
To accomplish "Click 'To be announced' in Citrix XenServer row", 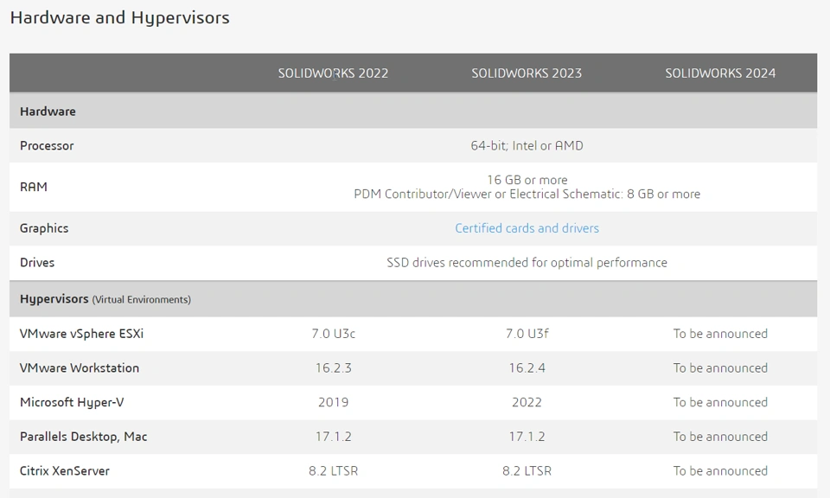I will (720, 471).
